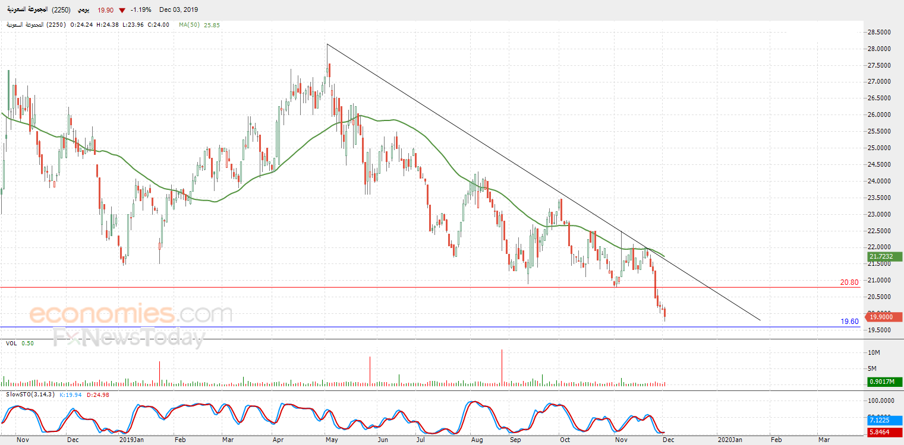904x445 pixels.
Task: Click the -1.19% change value
Action: coord(141,10)
